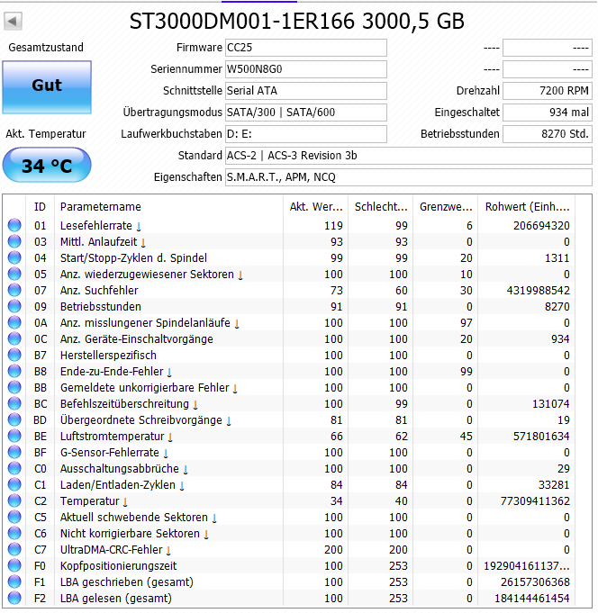The height and width of the screenshot is (613, 598).
Task: Select raw value 26157306368
Action: [x=535, y=582]
